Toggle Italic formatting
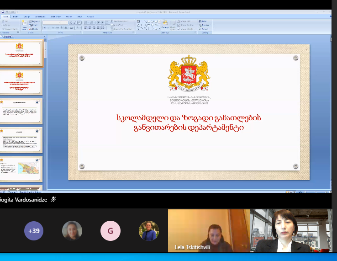This screenshot has width=337, height=261. tap(49, 28)
